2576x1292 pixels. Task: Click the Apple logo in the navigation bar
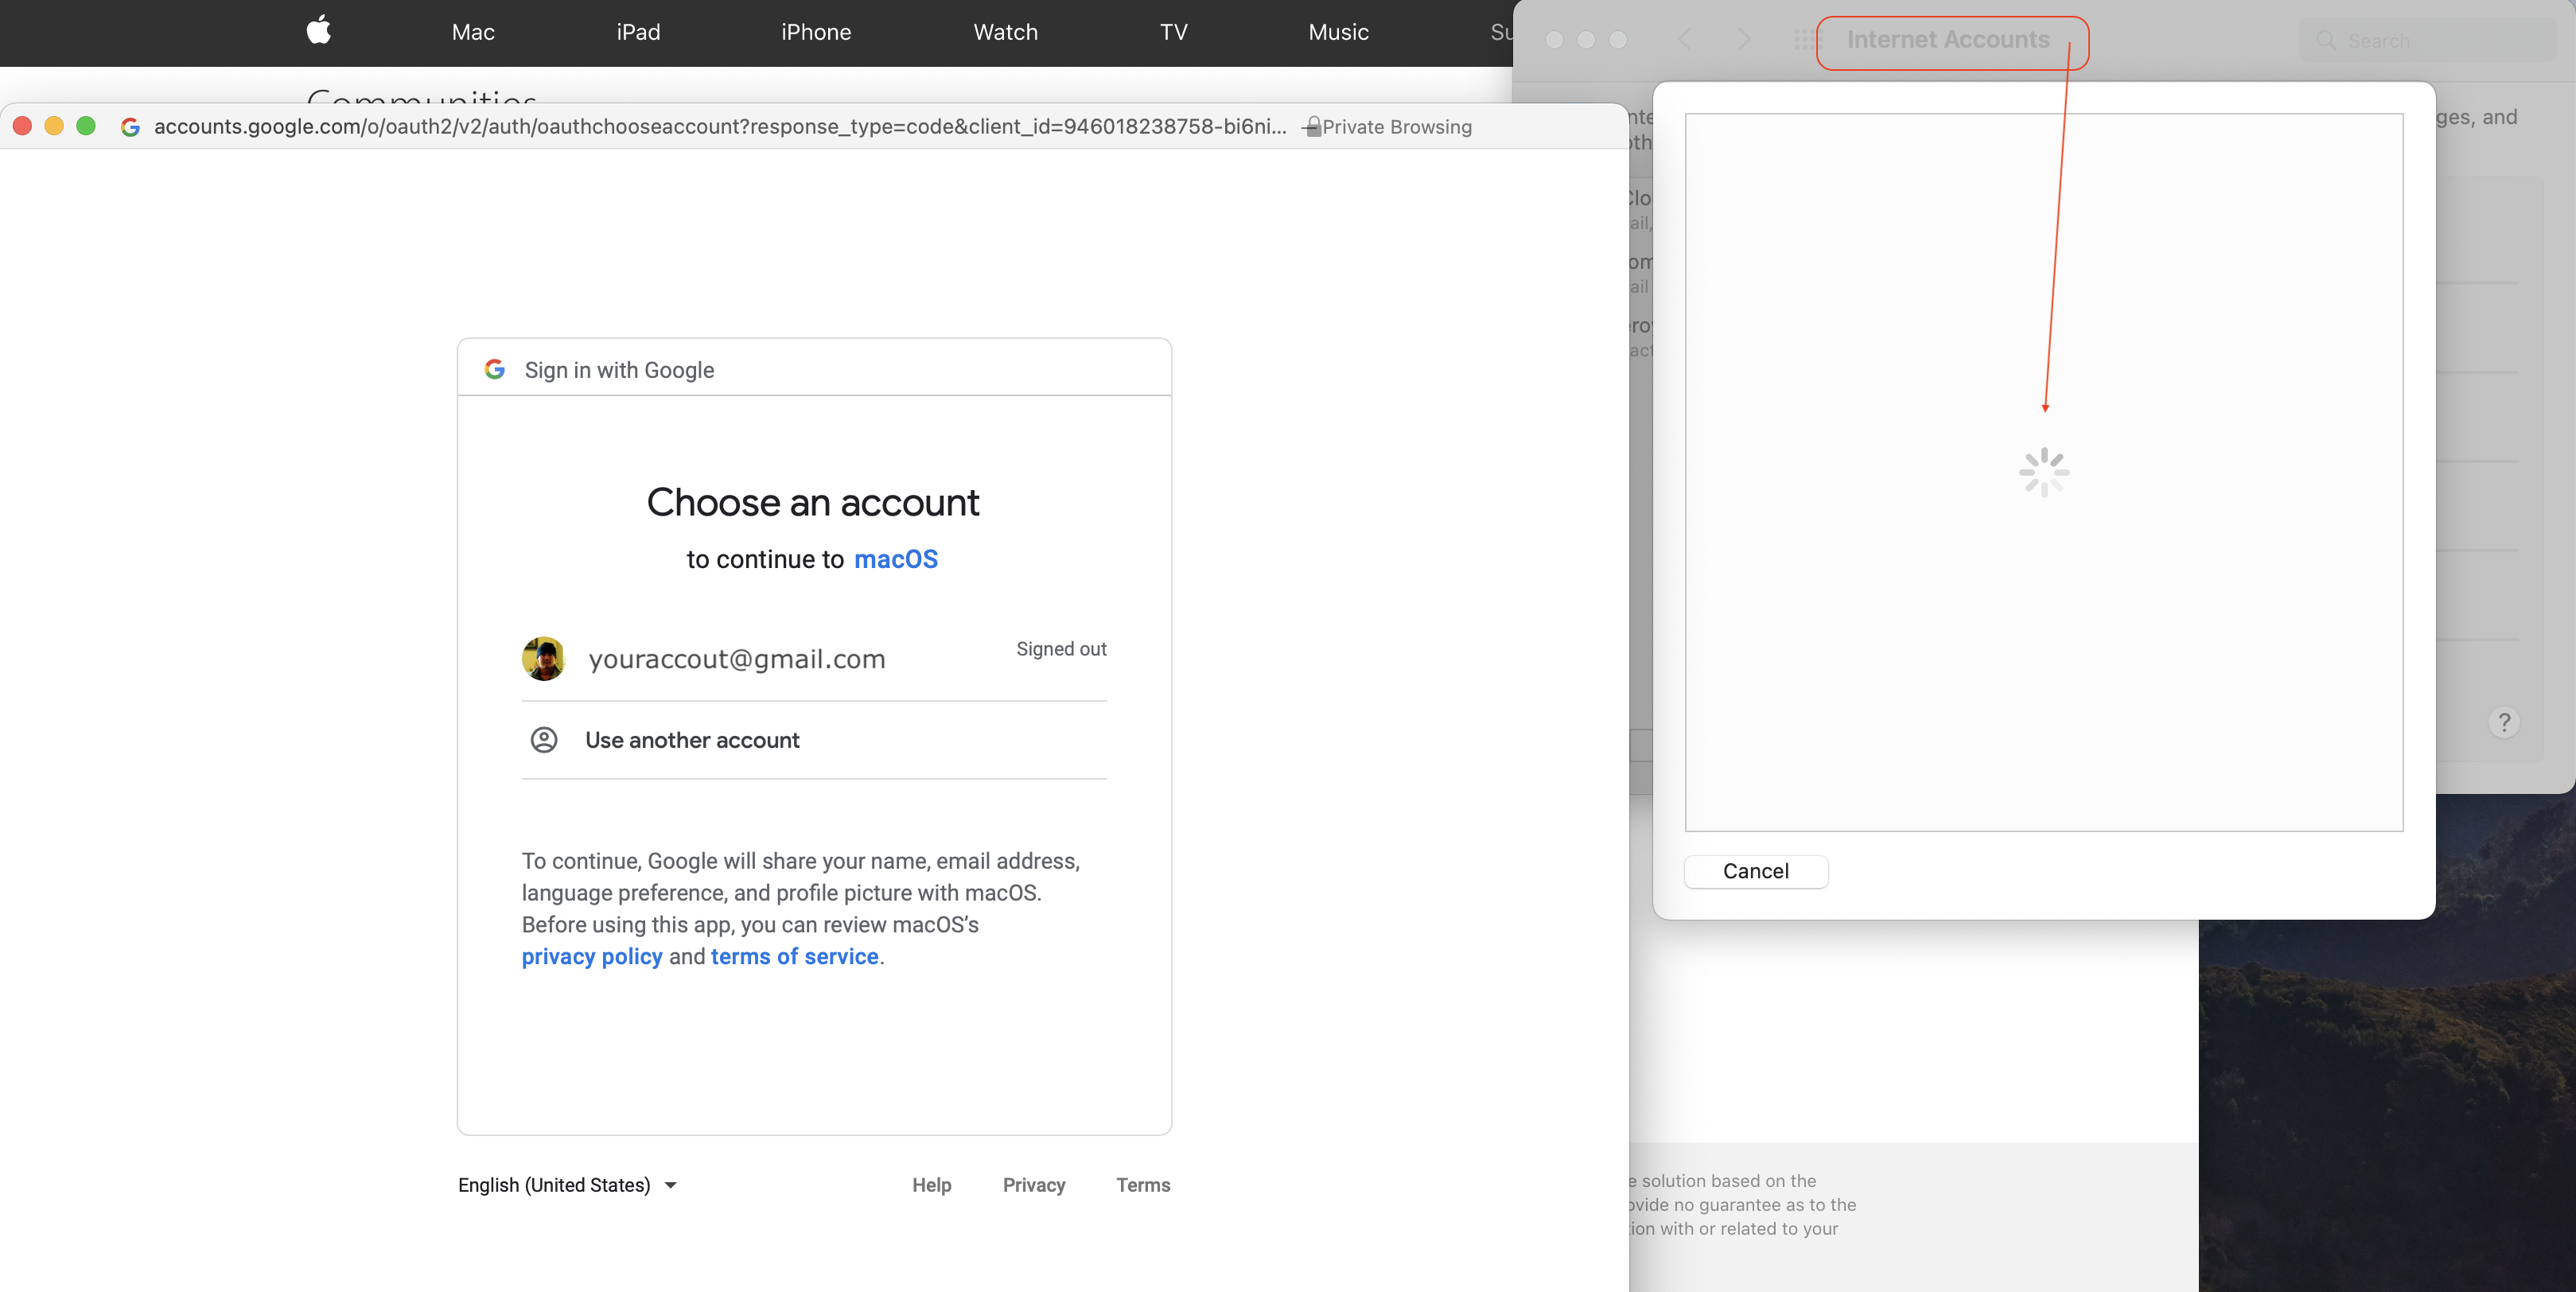[x=318, y=31]
